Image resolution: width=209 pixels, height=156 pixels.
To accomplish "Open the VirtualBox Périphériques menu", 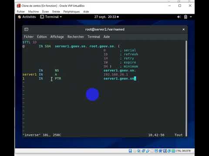I will (71, 12).
